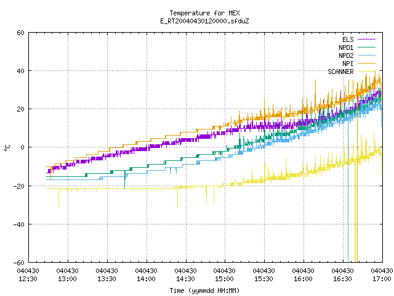Click the x-axis tick label 14:30
The image size is (394, 296).
pyautogui.click(x=185, y=279)
